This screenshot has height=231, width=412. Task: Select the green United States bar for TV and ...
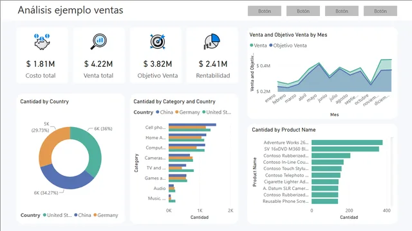tap(182, 171)
